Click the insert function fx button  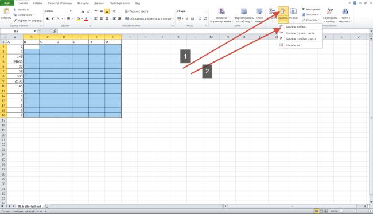coord(55,31)
